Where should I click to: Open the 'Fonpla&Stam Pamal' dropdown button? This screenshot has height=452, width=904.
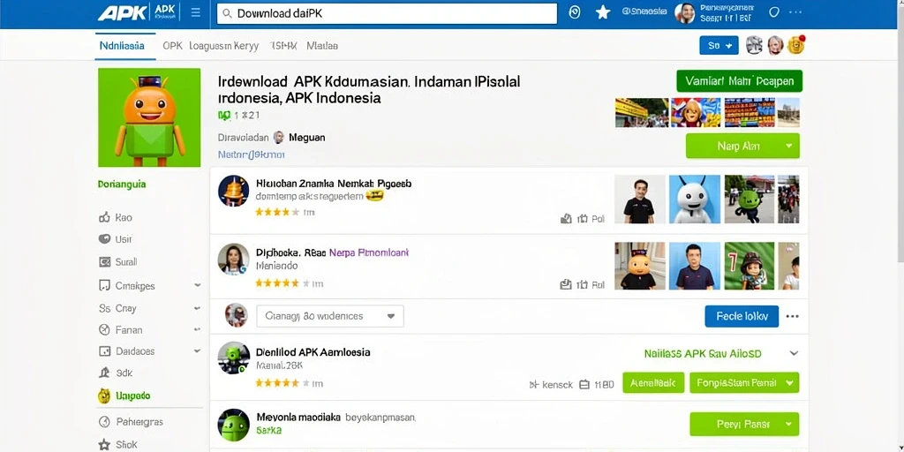(x=744, y=383)
